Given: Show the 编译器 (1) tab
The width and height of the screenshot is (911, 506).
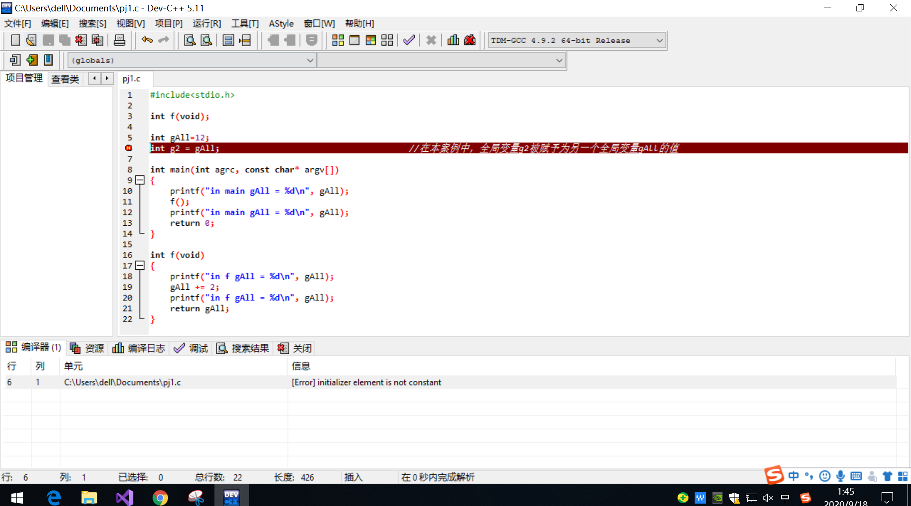Looking at the screenshot, I should click(x=33, y=348).
